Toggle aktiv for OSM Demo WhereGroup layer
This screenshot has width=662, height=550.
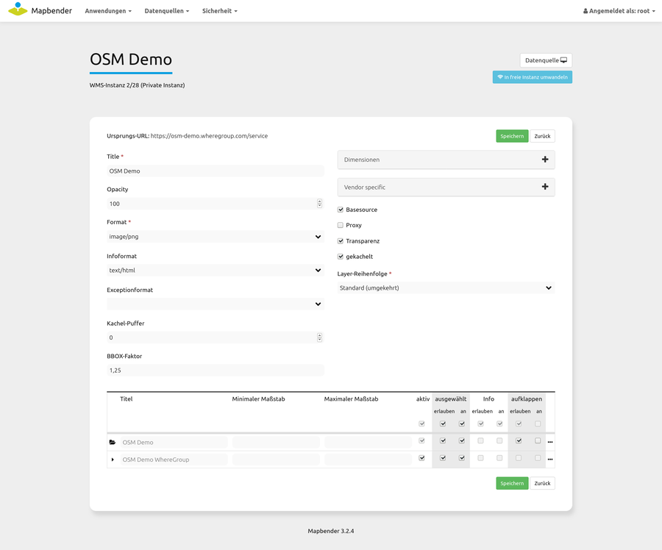pos(421,457)
